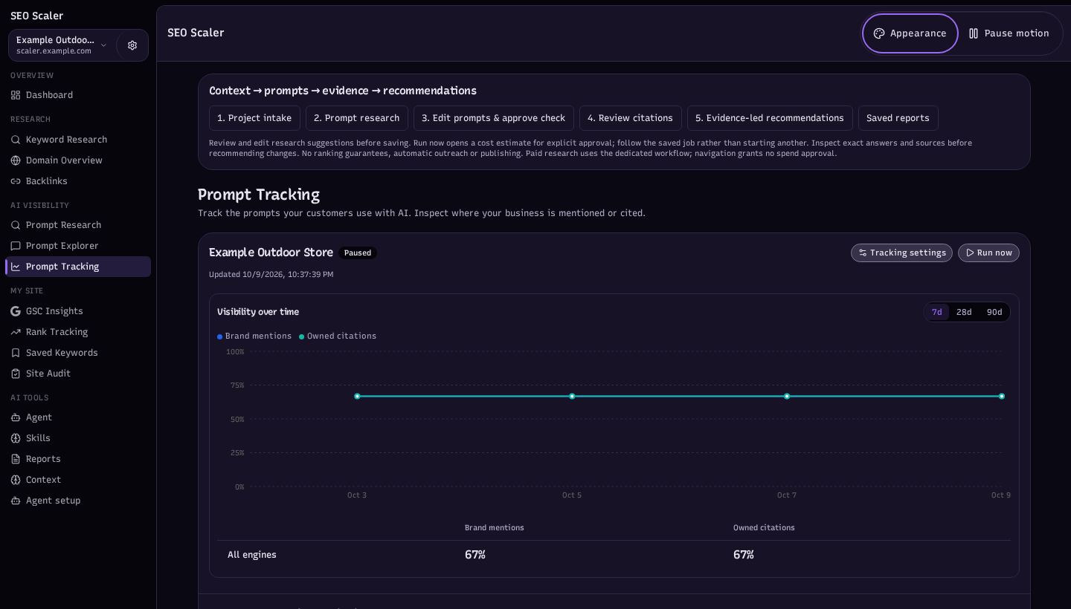Click the Oct 9 chart data point

1002,397
